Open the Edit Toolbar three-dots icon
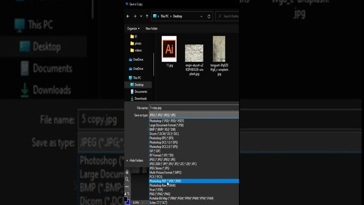This screenshot has width=364, height=205. click(127, 186)
